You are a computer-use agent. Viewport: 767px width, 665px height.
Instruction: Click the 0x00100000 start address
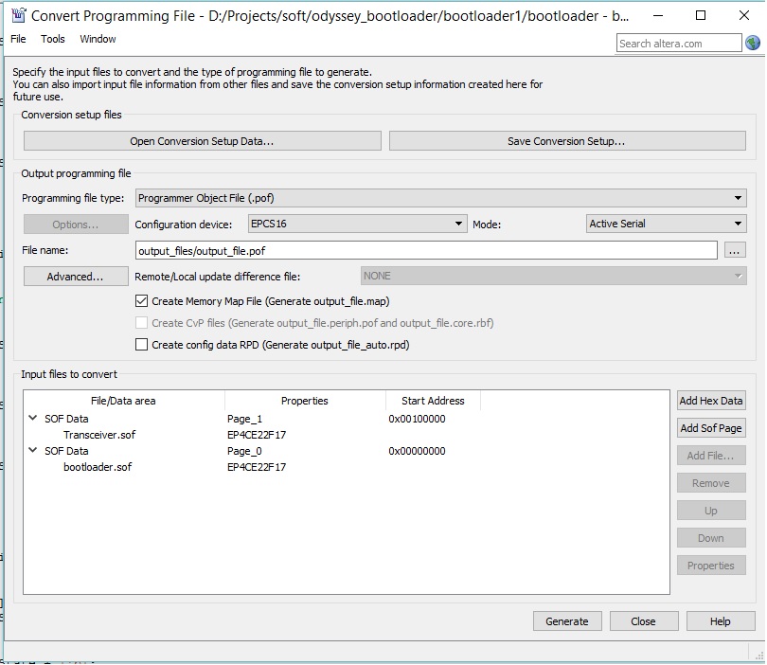417,419
